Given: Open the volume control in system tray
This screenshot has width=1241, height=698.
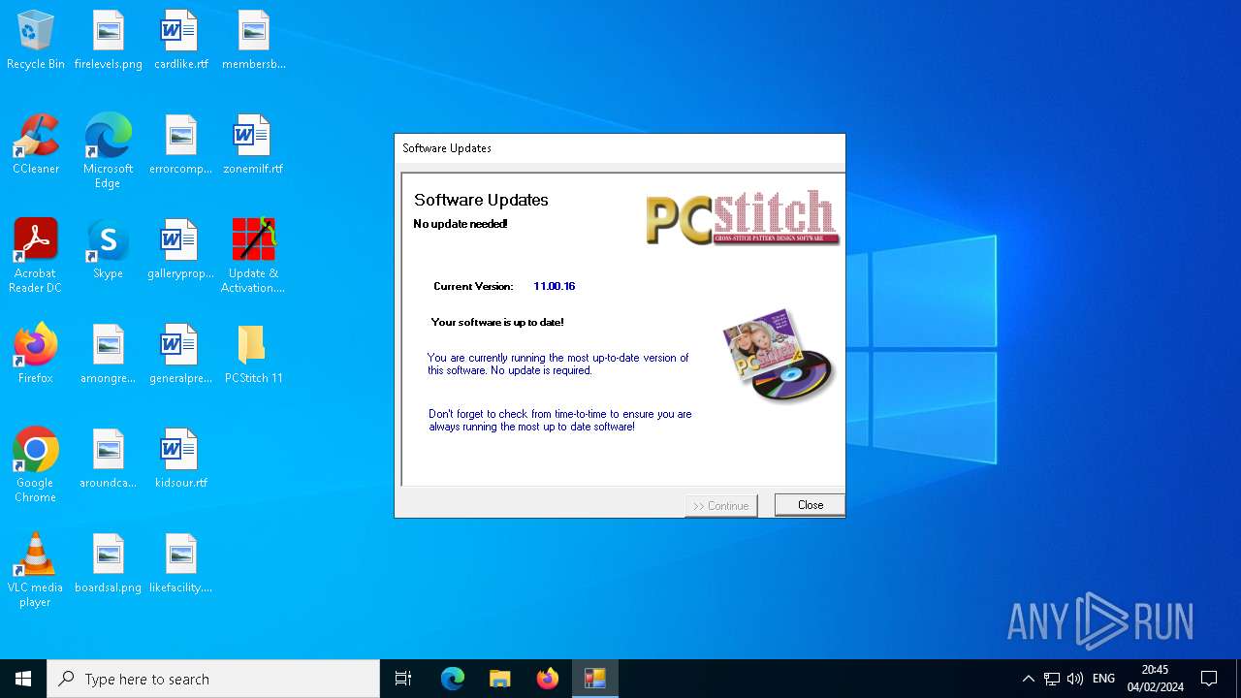Looking at the screenshot, I should pos(1075,679).
